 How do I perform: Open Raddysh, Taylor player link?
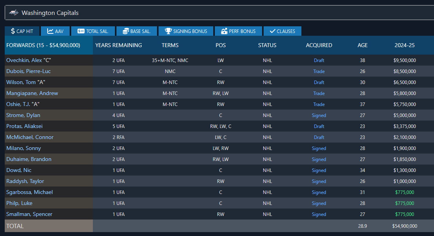[25, 181]
